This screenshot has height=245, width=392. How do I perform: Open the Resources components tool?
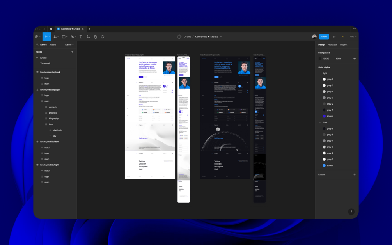(88, 37)
